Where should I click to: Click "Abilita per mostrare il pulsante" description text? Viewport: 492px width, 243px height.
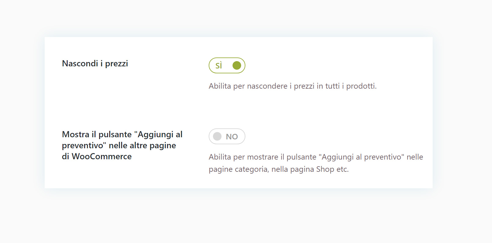pyautogui.click(x=263, y=157)
